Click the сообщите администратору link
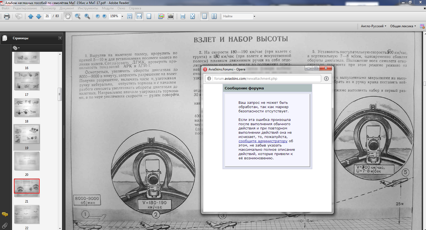This screenshot has height=230, width=426. [263, 141]
